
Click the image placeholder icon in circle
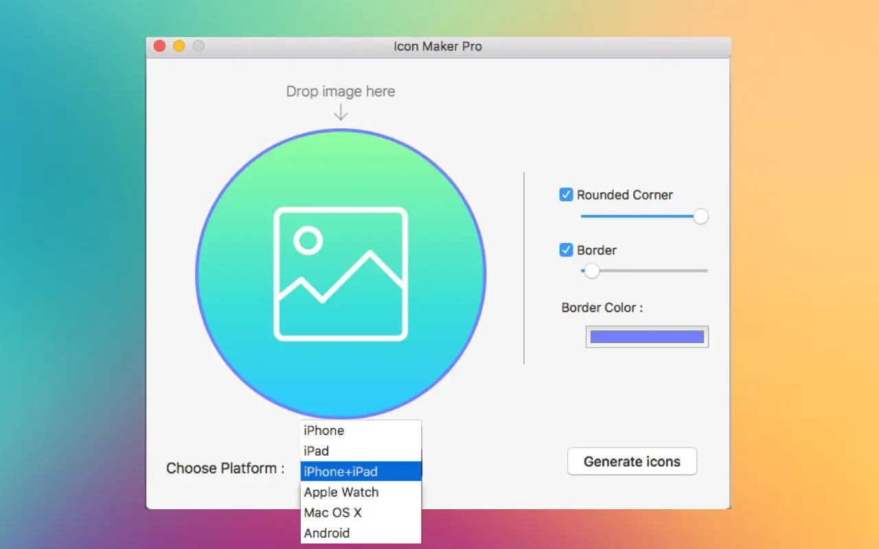click(341, 274)
